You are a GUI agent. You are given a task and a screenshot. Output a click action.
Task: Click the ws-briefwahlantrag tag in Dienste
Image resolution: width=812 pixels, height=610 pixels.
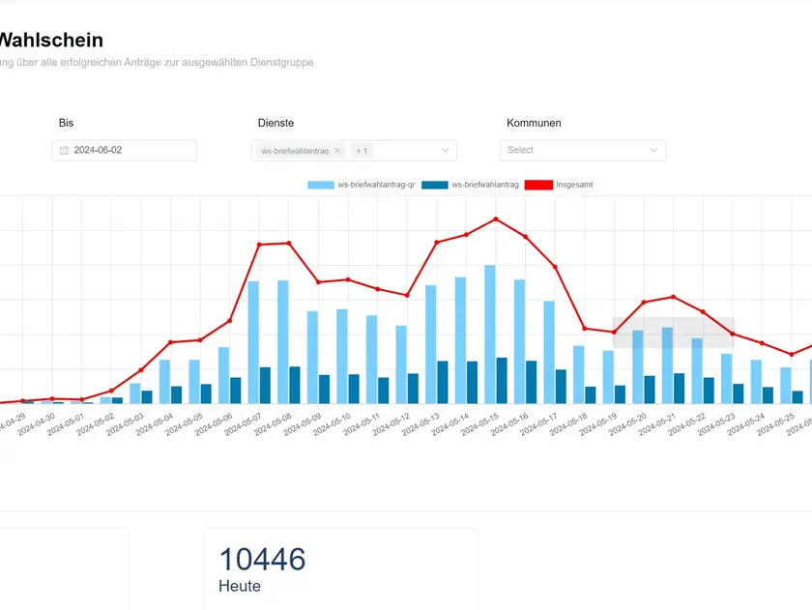tap(295, 151)
